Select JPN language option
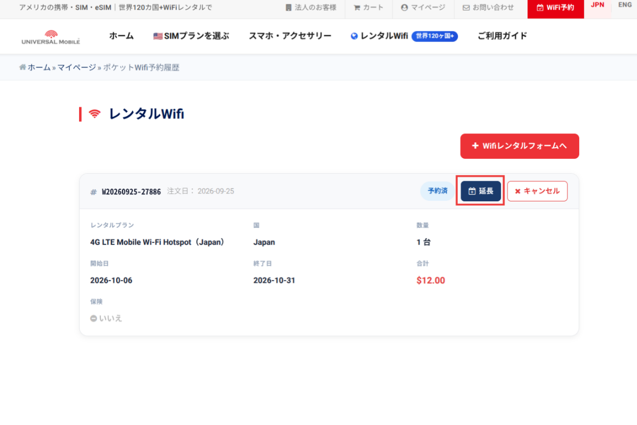The height and width of the screenshot is (425, 637). point(597,5)
